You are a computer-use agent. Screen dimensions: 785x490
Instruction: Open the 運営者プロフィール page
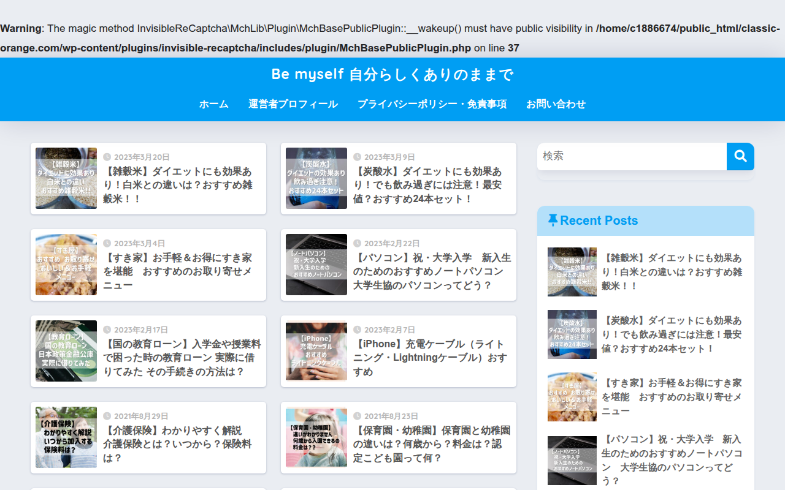(x=293, y=104)
